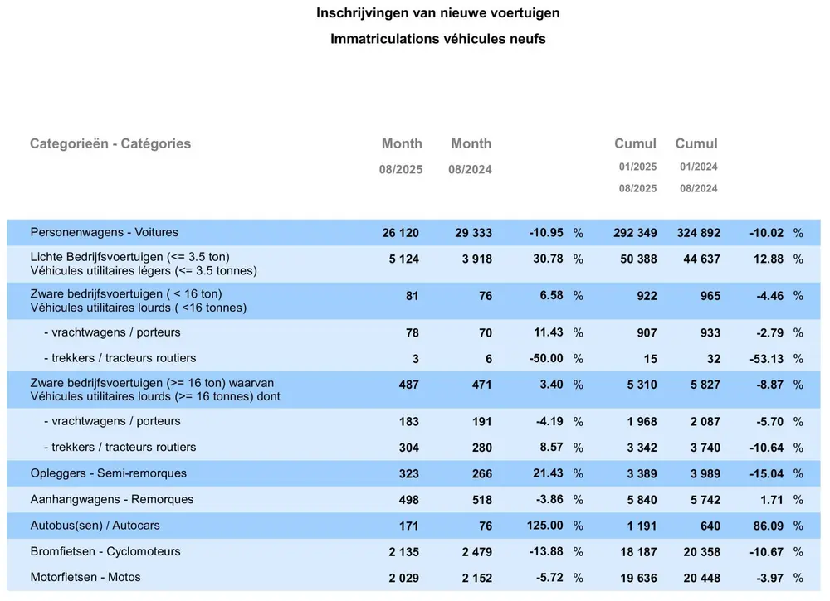Click 'Zware bedrijfsvoertuigen (>= 16 ton) waarvan' label
This screenshot has width=830, height=601.
pos(152,383)
